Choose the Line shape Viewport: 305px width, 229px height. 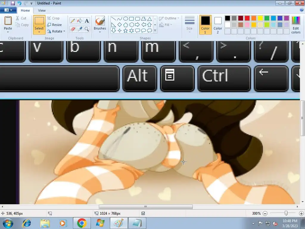click(x=114, y=19)
